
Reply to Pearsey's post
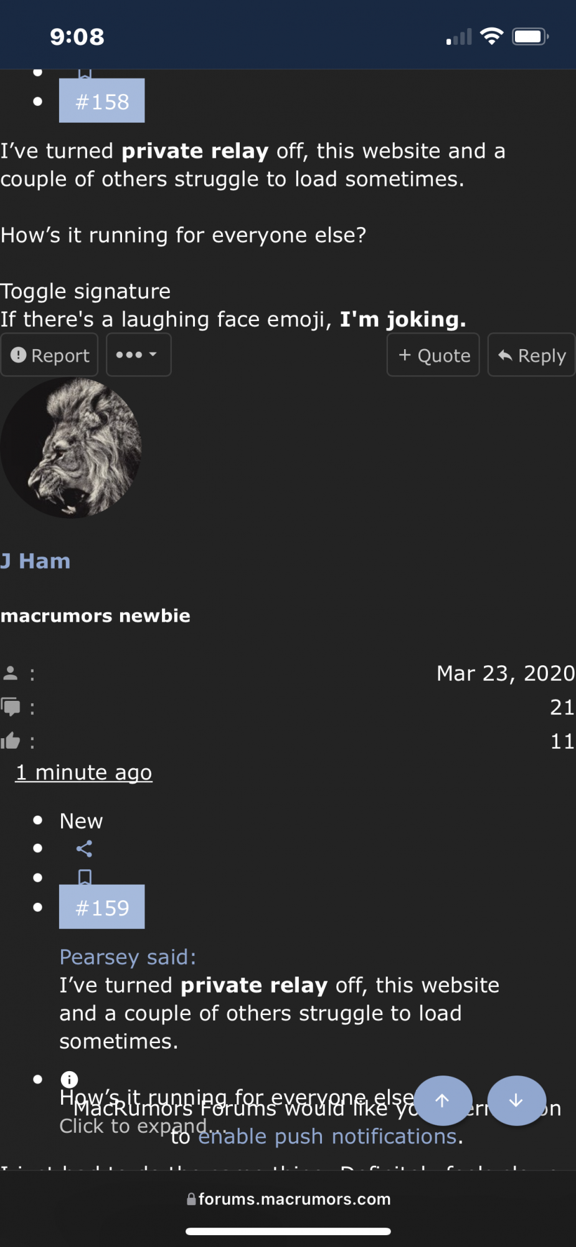(x=531, y=355)
